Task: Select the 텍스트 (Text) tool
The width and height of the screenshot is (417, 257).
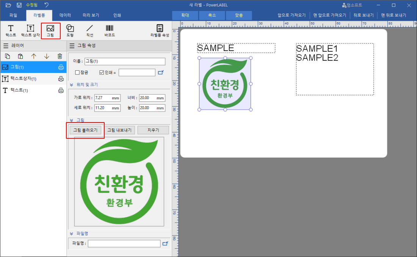Action: pos(10,30)
